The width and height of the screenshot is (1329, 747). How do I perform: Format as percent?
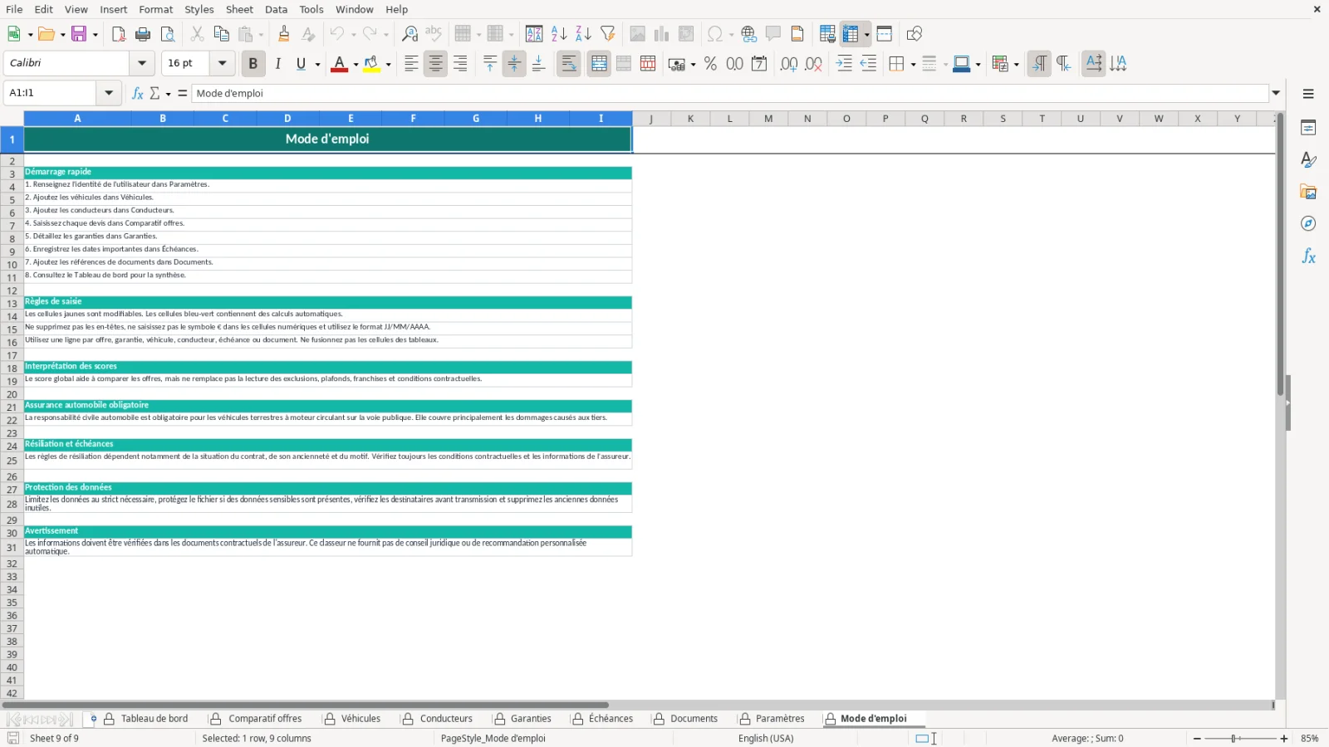tap(710, 64)
